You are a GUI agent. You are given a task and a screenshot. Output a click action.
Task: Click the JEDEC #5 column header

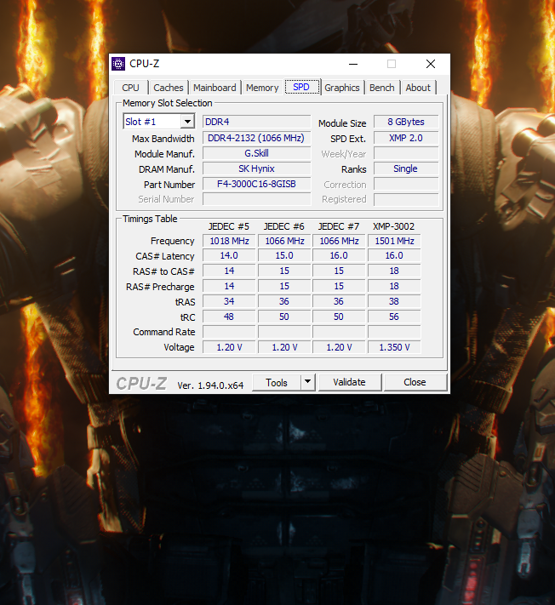click(229, 226)
